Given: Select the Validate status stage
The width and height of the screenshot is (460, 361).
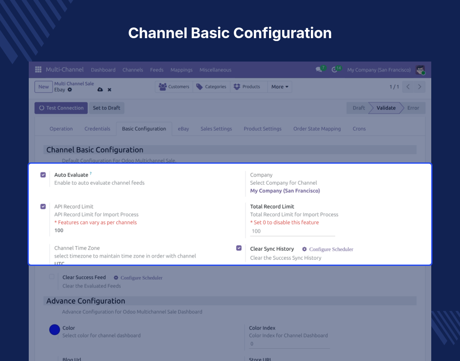Looking at the screenshot, I should click(x=386, y=108).
